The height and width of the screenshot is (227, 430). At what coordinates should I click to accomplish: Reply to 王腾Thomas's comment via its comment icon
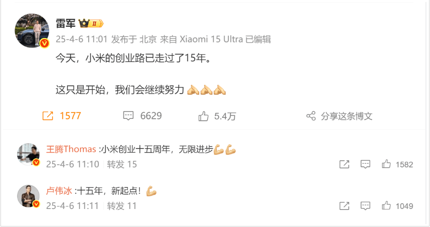click(x=365, y=164)
